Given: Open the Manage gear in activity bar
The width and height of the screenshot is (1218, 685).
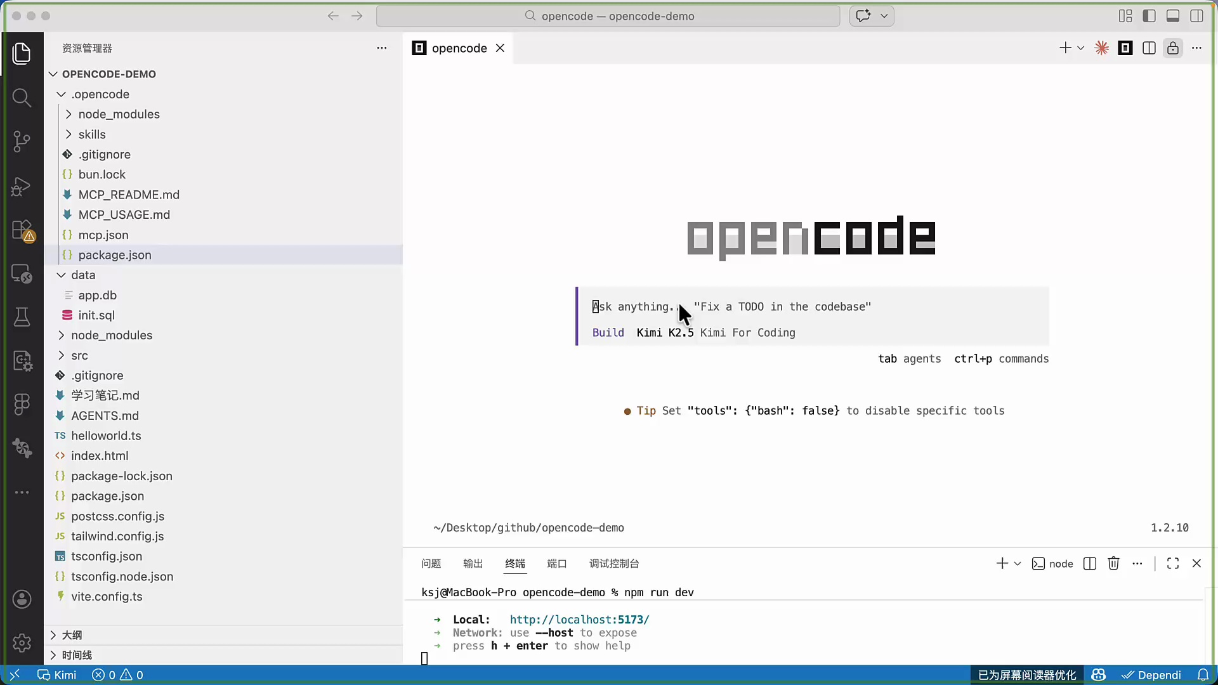Looking at the screenshot, I should pos(22,643).
